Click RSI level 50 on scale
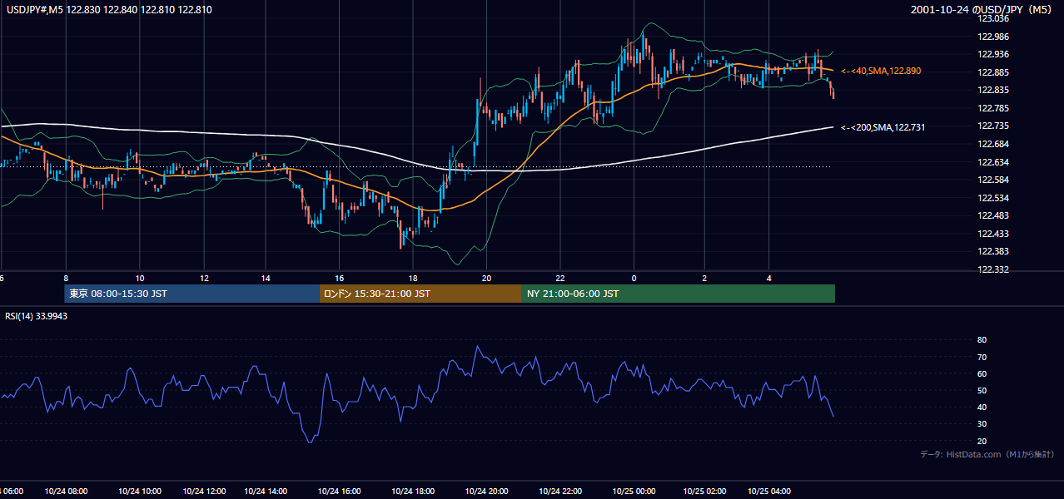Screen dimensions: 1064x499 coord(982,390)
